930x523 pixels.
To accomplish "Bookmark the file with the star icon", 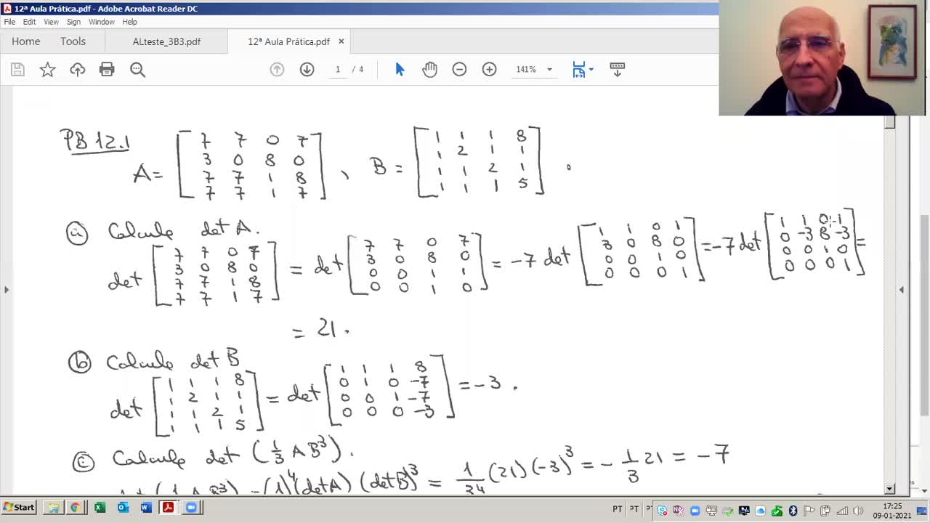I will [x=47, y=70].
